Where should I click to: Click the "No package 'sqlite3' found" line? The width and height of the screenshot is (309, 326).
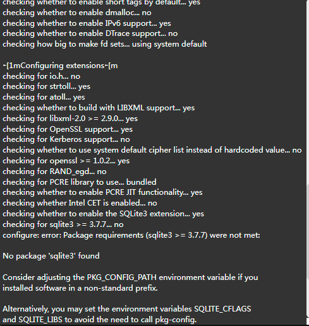pyautogui.click(x=51, y=256)
